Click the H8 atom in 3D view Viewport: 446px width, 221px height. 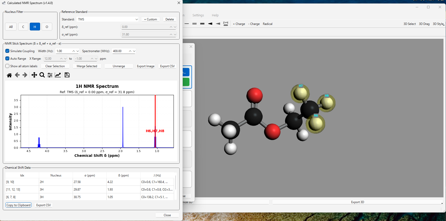tap(326, 103)
